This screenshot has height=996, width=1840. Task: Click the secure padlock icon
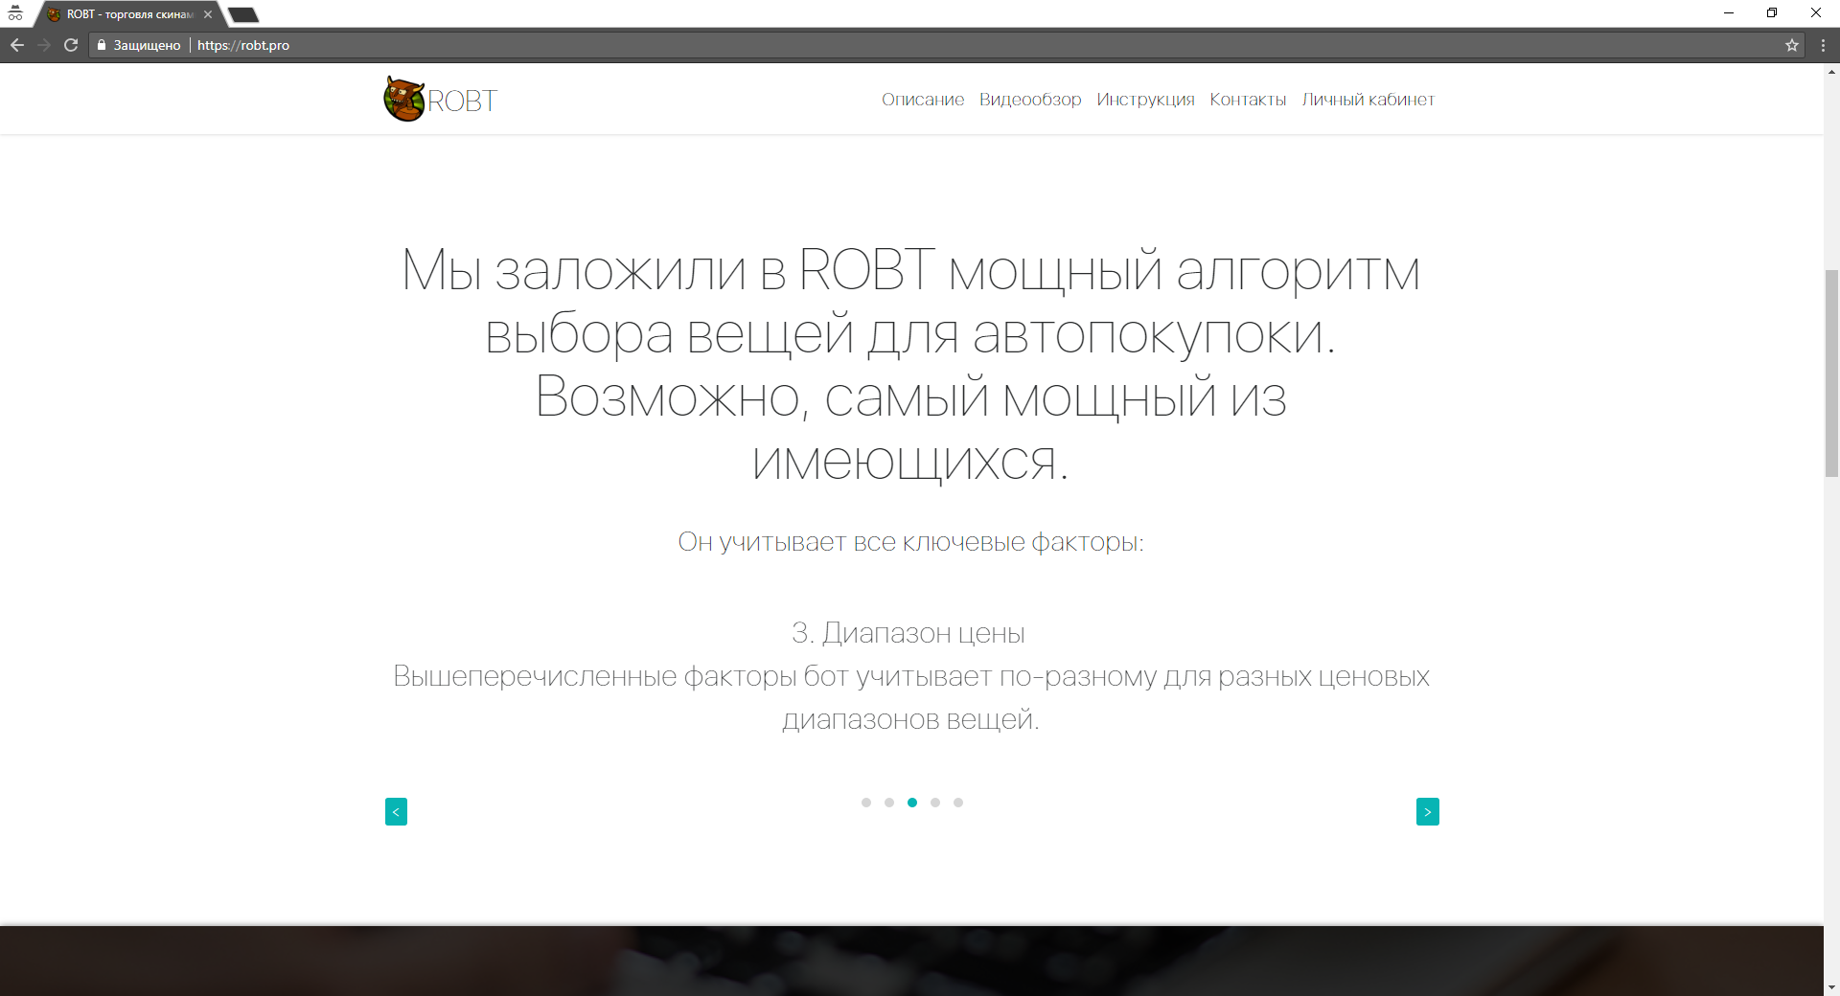[102, 45]
